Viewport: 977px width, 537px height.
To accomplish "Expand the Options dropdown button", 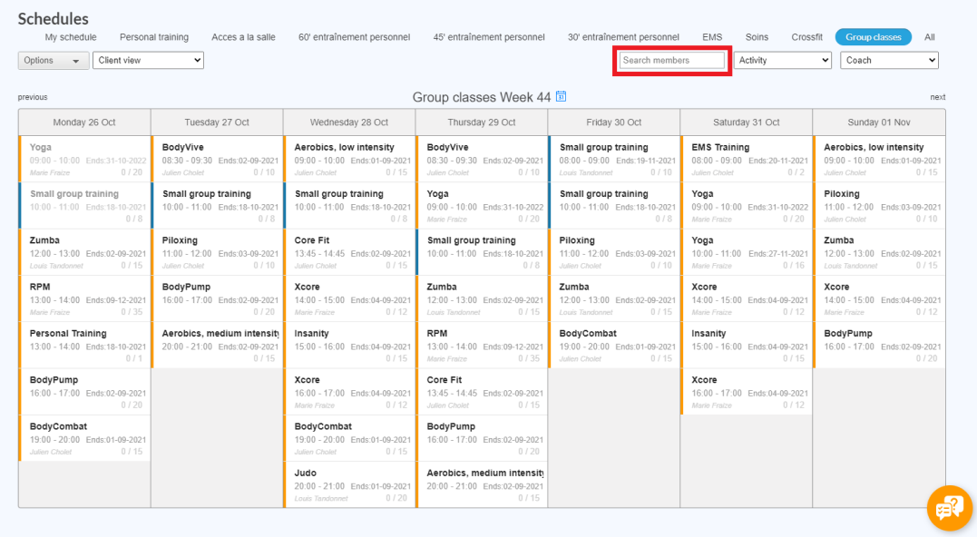I will tap(54, 61).
